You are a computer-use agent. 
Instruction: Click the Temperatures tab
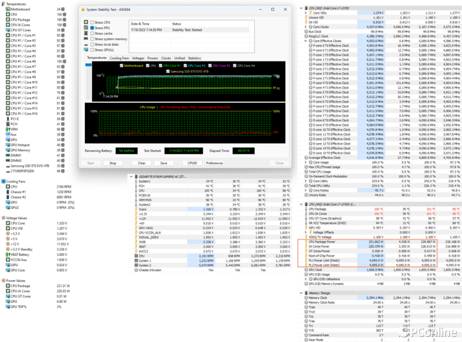pos(96,58)
